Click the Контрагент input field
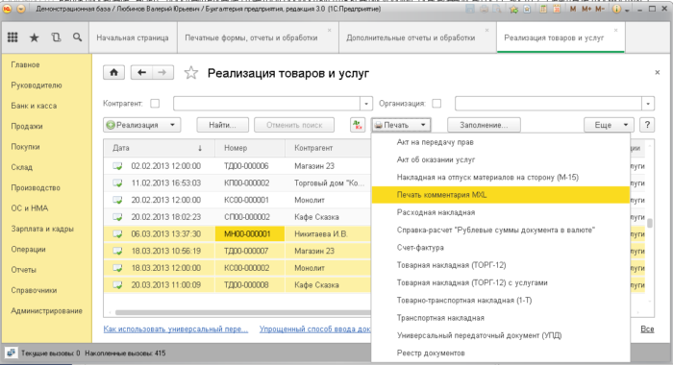The image size is (673, 365). (x=266, y=104)
